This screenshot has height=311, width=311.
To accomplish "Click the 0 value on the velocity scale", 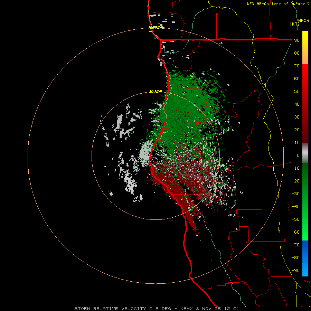I will pos(298,155).
